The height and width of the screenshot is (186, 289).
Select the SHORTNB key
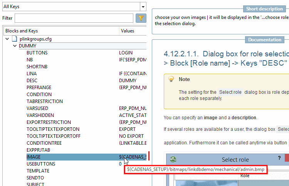click(x=37, y=67)
